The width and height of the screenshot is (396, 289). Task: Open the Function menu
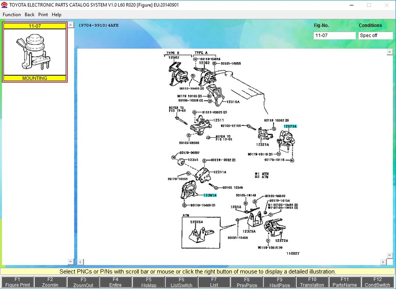(11, 15)
